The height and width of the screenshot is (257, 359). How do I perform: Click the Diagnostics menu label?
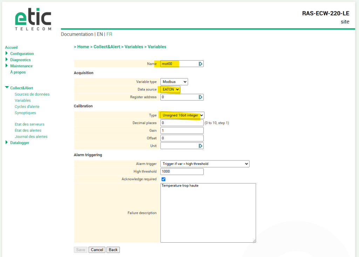point(20,60)
